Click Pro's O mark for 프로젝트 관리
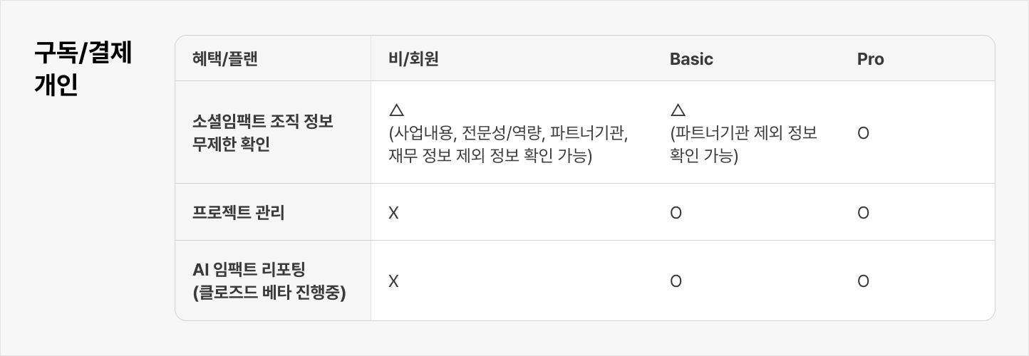 coord(863,212)
